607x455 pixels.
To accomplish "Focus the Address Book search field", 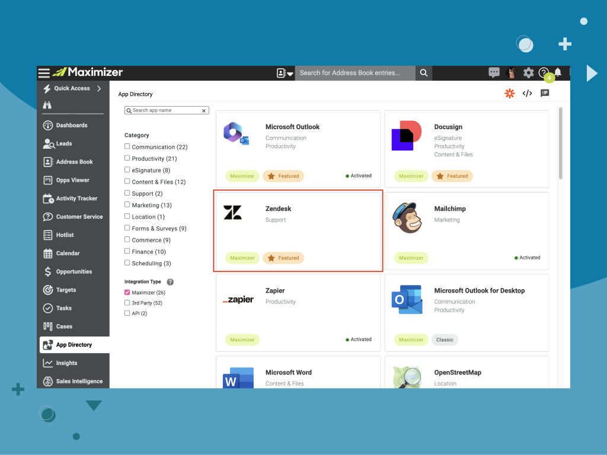I will (355, 73).
